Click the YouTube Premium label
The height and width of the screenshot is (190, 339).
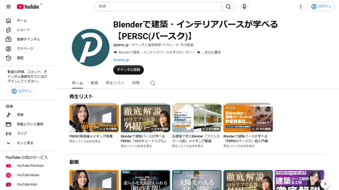pos(30,166)
